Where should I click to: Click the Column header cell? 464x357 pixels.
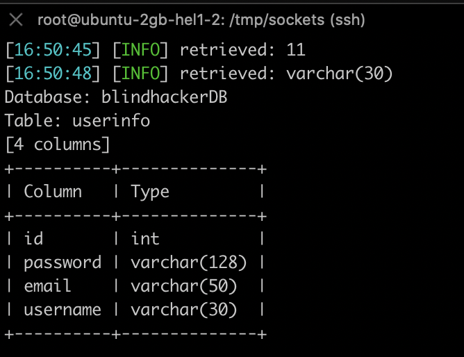53,192
